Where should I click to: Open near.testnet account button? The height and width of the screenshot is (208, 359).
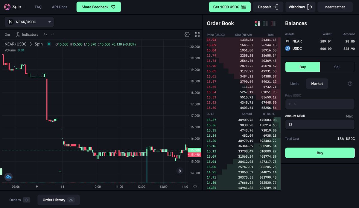pos(335,7)
